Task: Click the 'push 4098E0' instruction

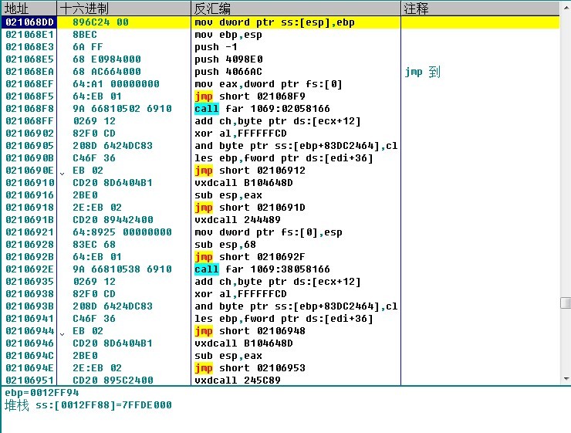Action: tap(228, 59)
